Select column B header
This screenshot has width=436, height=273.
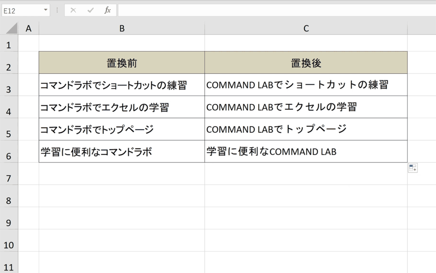(122, 28)
